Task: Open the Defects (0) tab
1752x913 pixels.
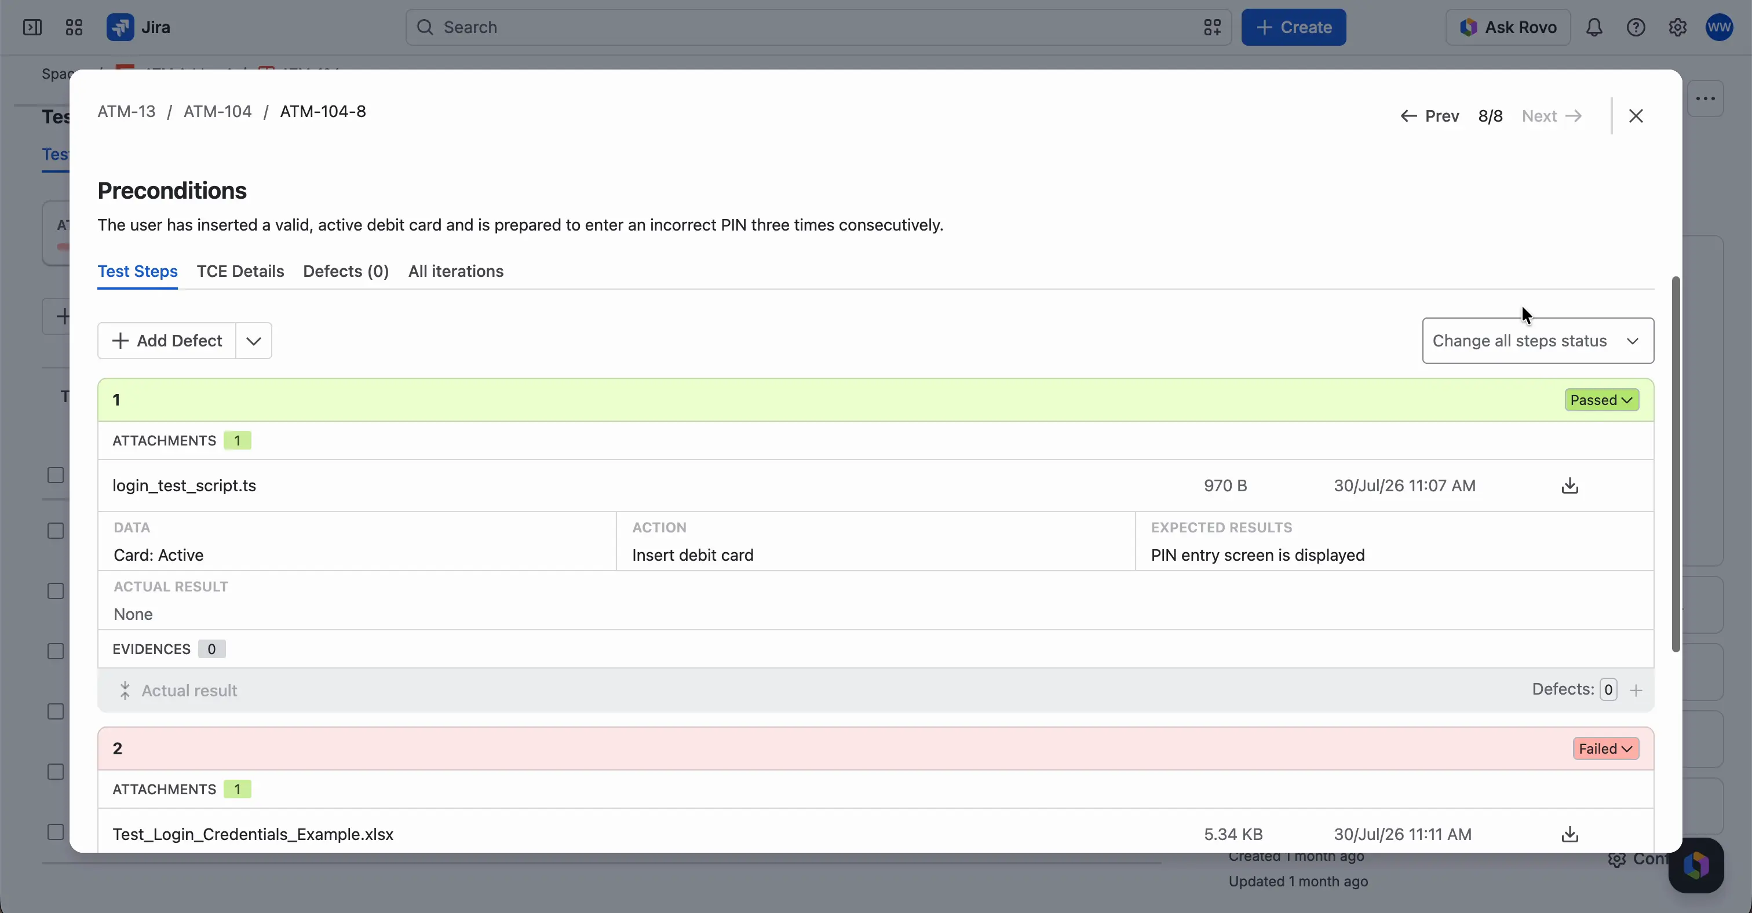Action: click(x=345, y=271)
